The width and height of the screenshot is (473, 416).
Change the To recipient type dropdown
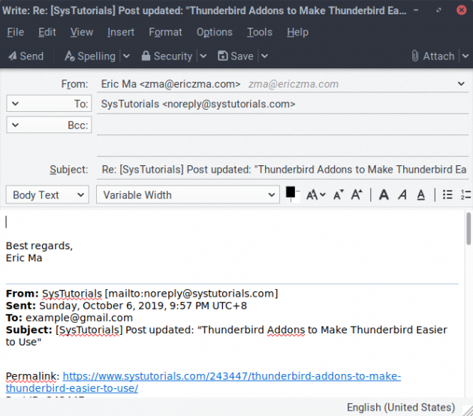[49, 104]
